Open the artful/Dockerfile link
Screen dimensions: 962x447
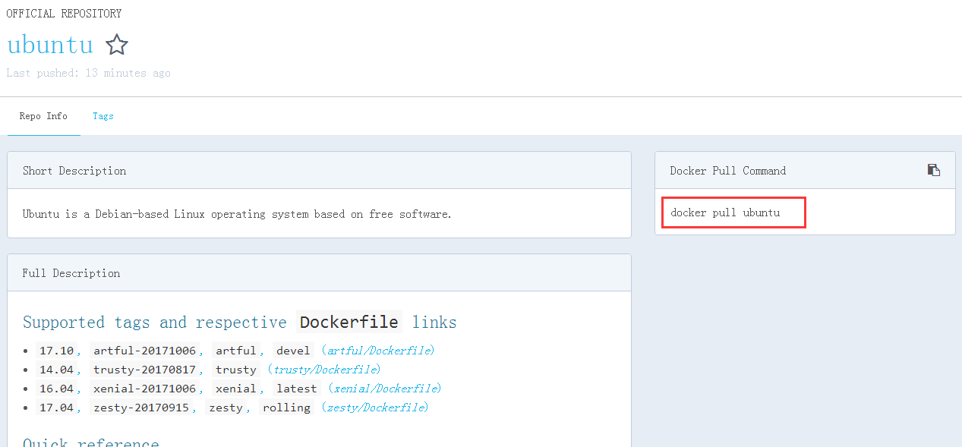coord(378,350)
